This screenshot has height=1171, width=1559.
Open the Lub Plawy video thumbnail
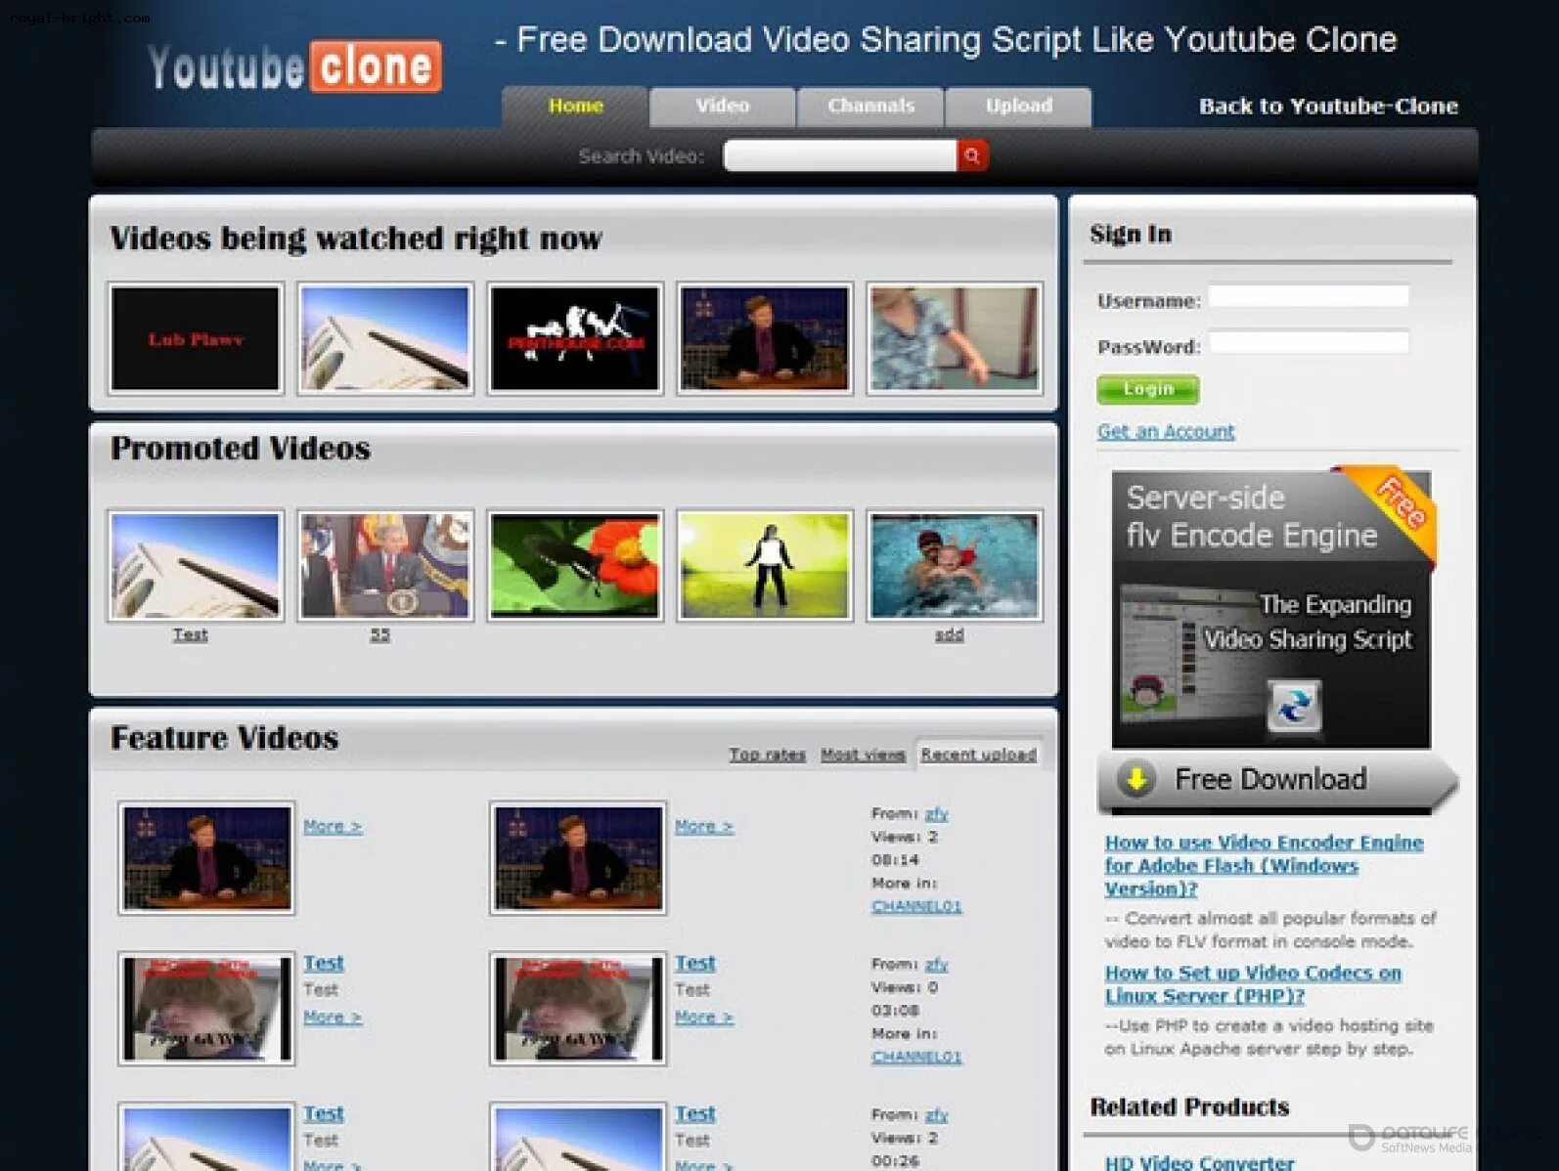point(196,338)
